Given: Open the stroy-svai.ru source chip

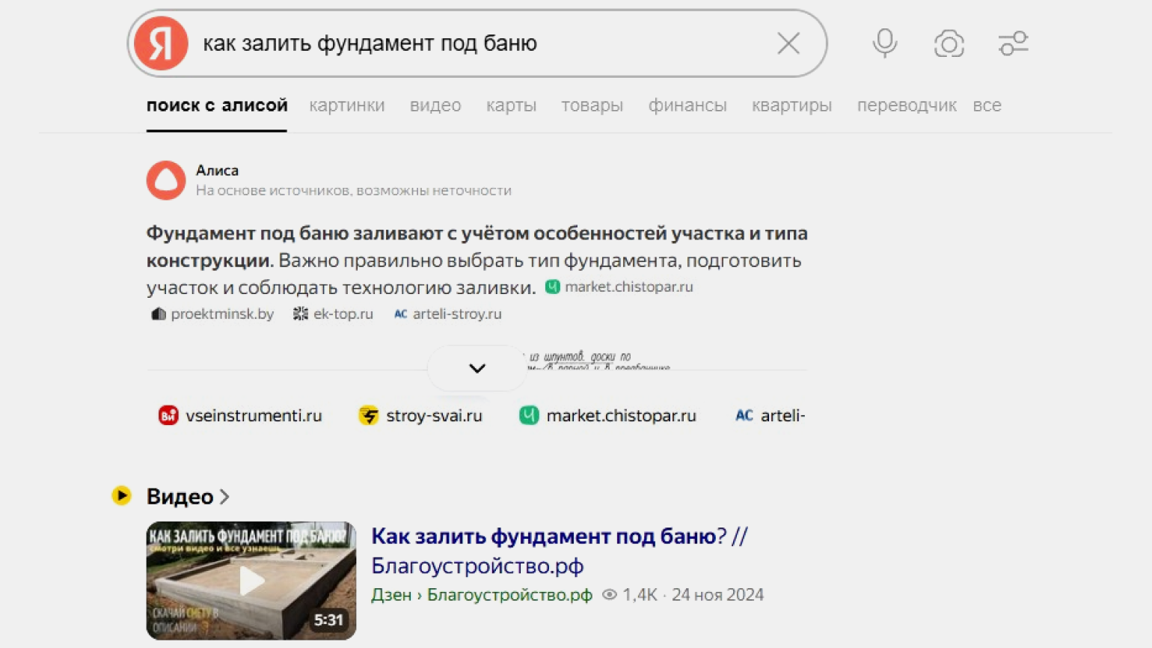Looking at the screenshot, I should point(420,415).
